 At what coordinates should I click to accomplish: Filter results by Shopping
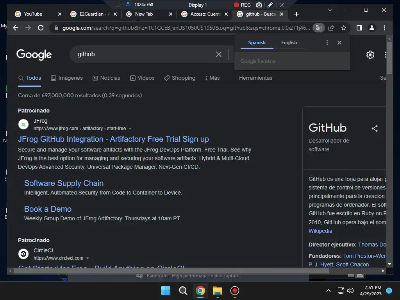click(180, 78)
